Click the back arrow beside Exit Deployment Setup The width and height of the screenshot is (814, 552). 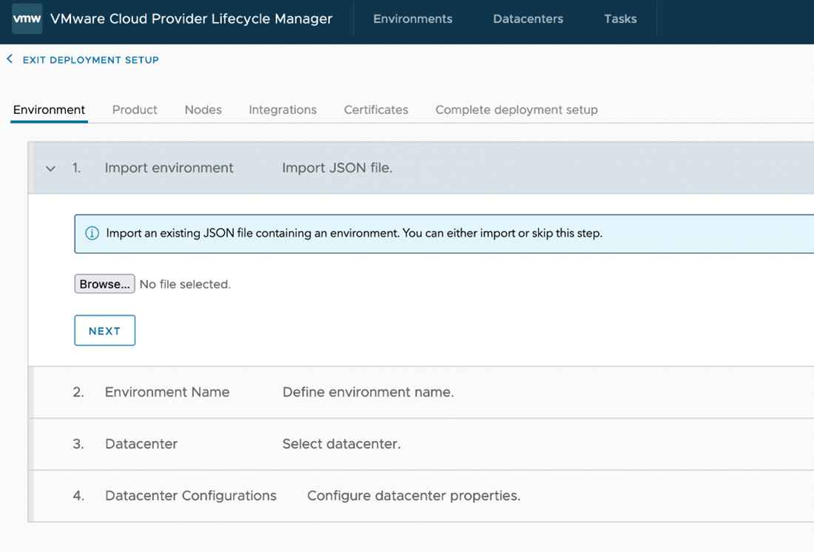[x=10, y=59]
